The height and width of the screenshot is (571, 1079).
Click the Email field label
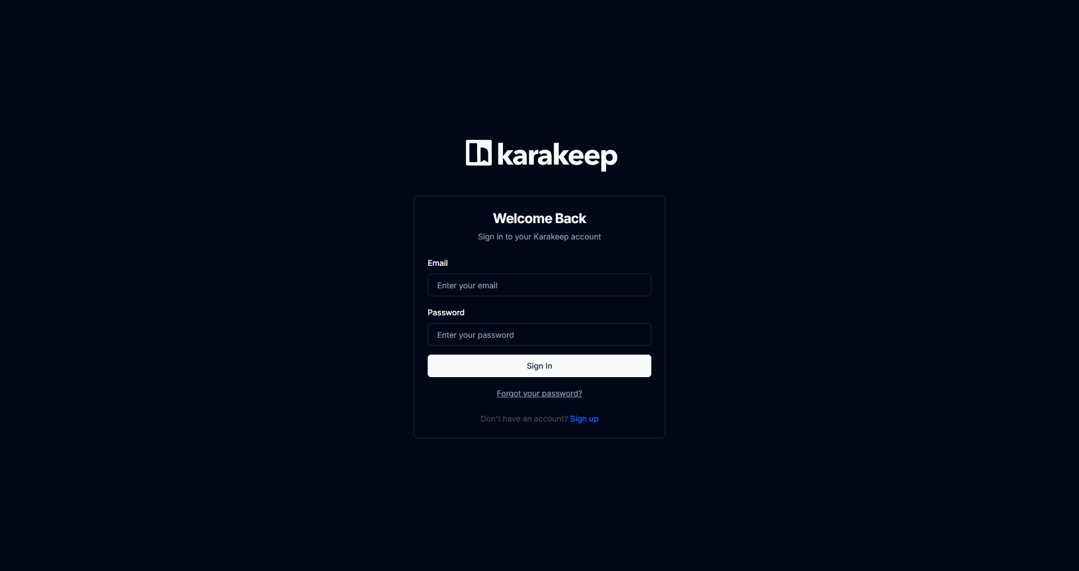tap(438, 263)
